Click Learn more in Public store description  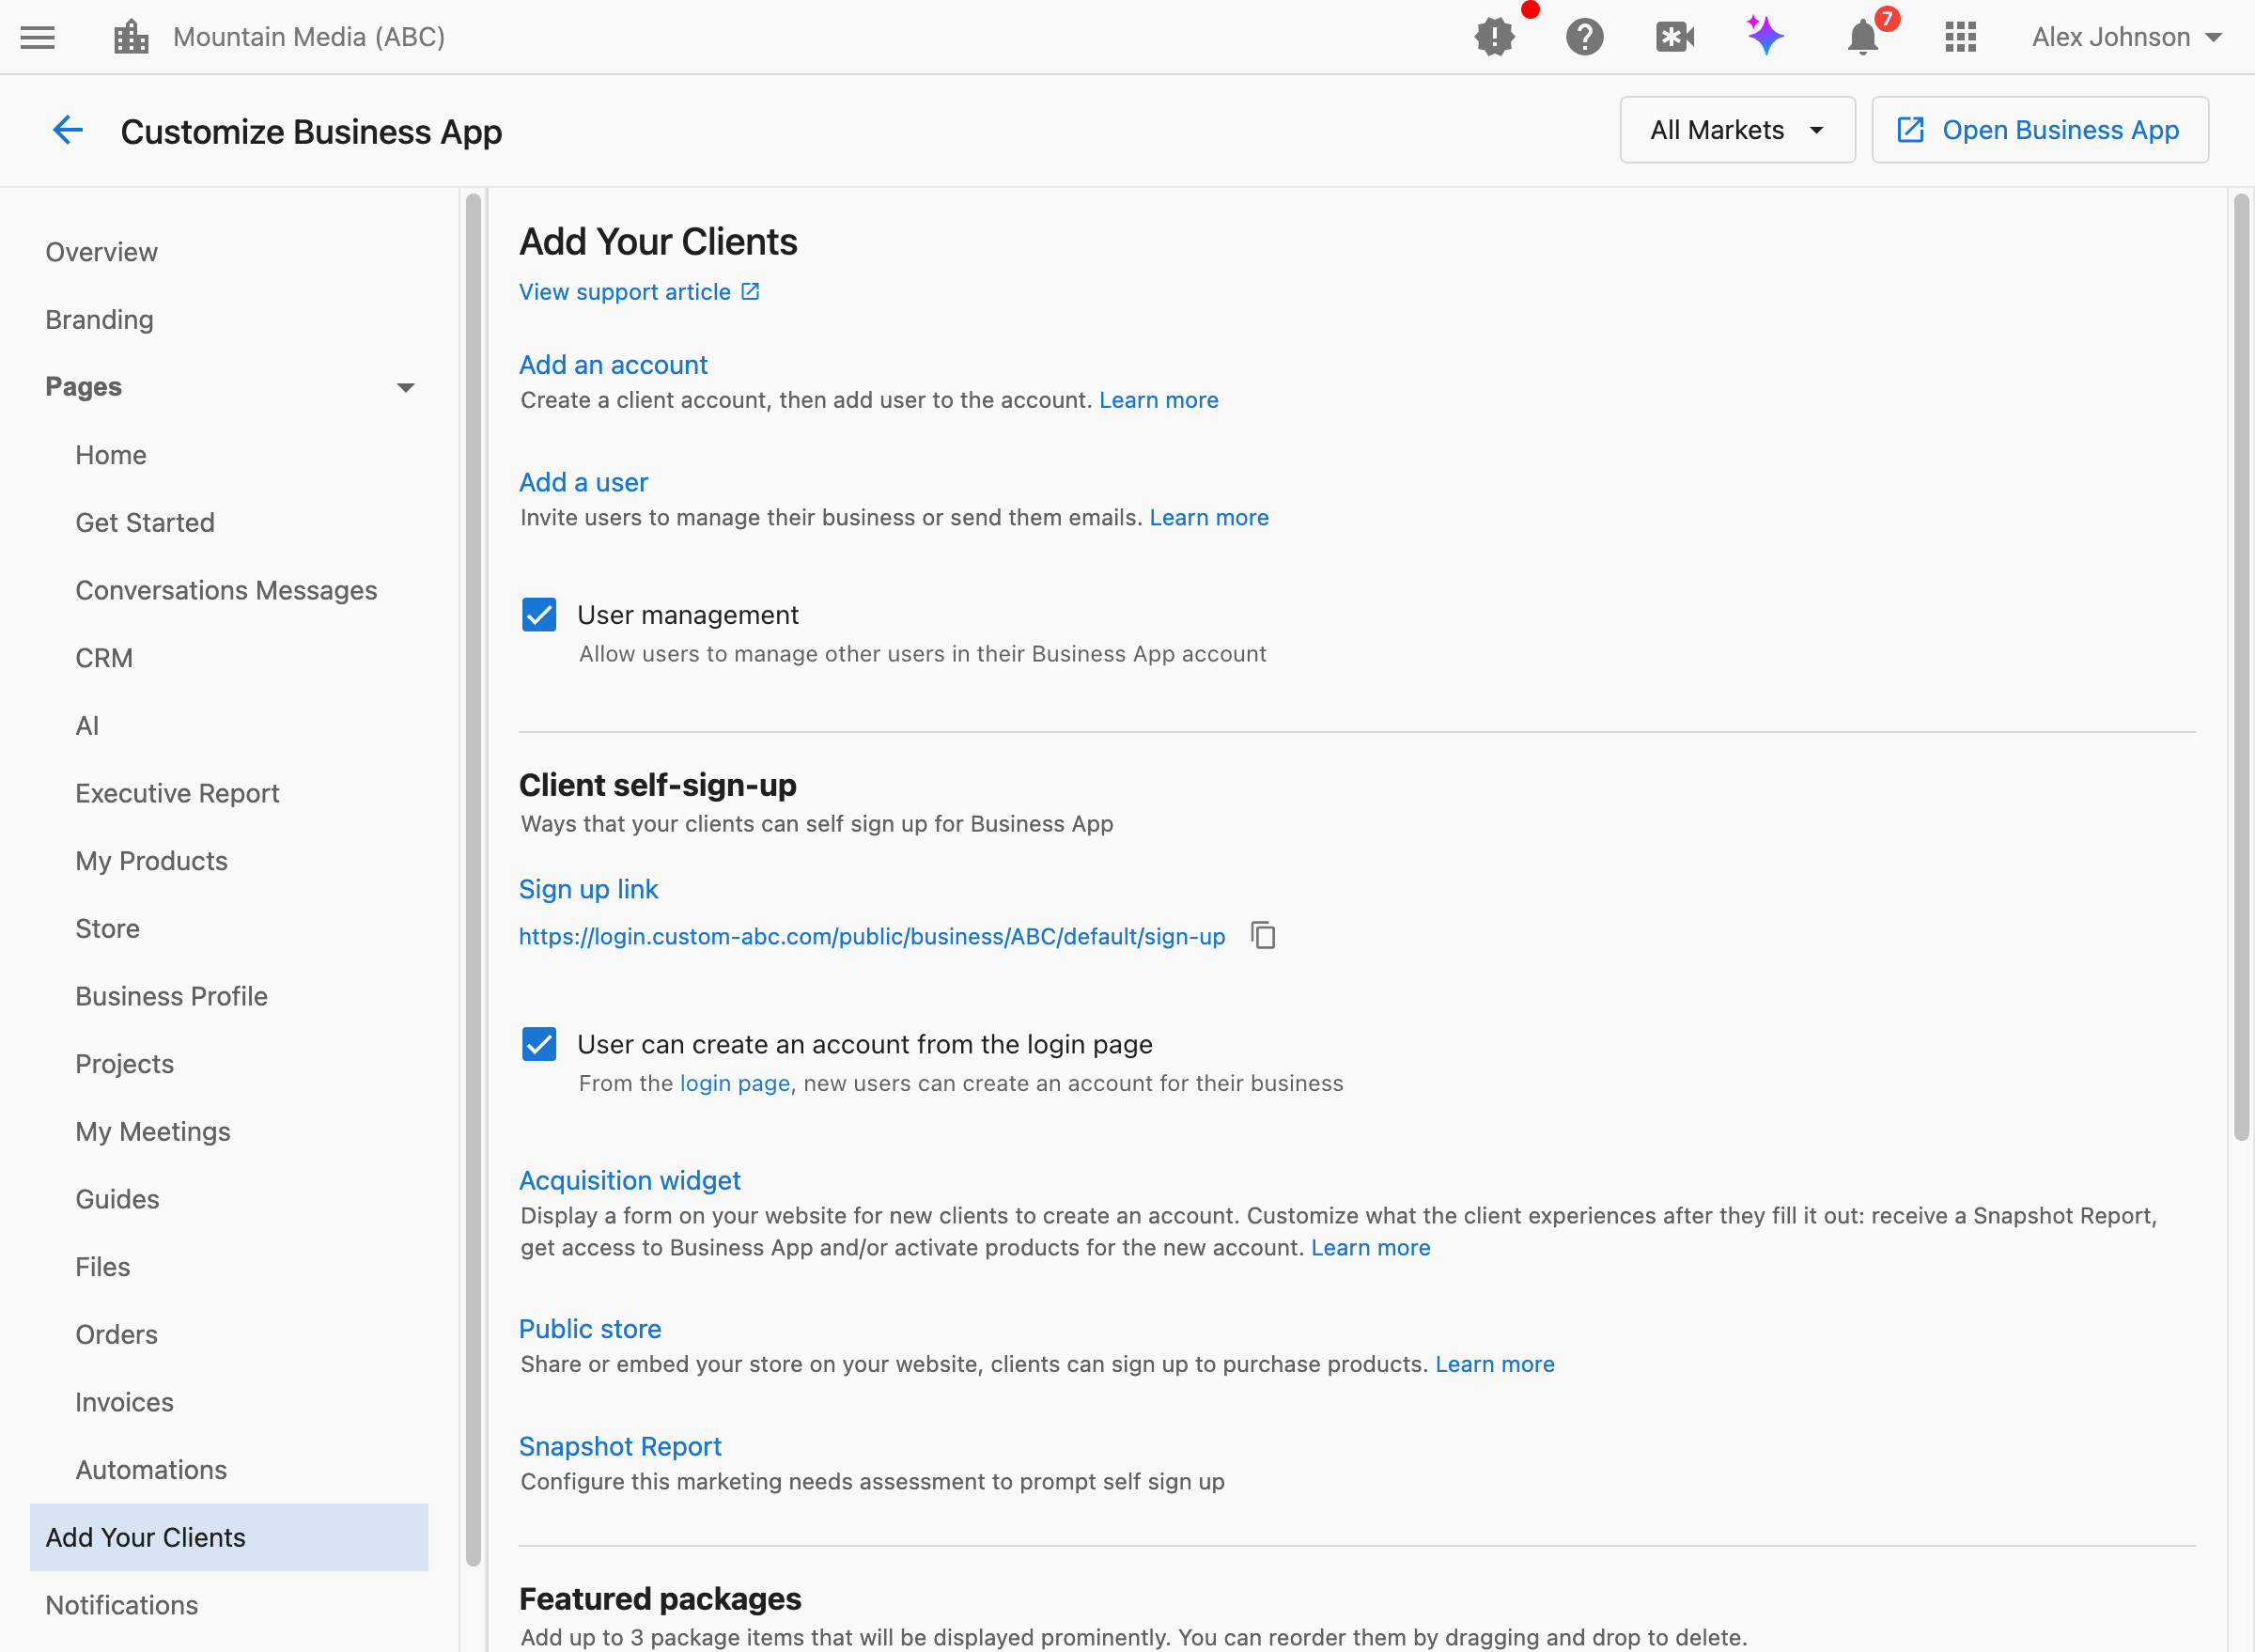1495,1364
